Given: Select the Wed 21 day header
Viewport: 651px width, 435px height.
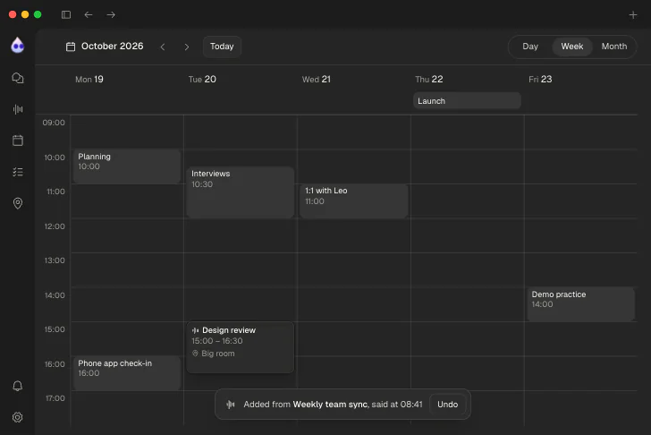Looking at the screenshot, I should click(x=317, y=80).
